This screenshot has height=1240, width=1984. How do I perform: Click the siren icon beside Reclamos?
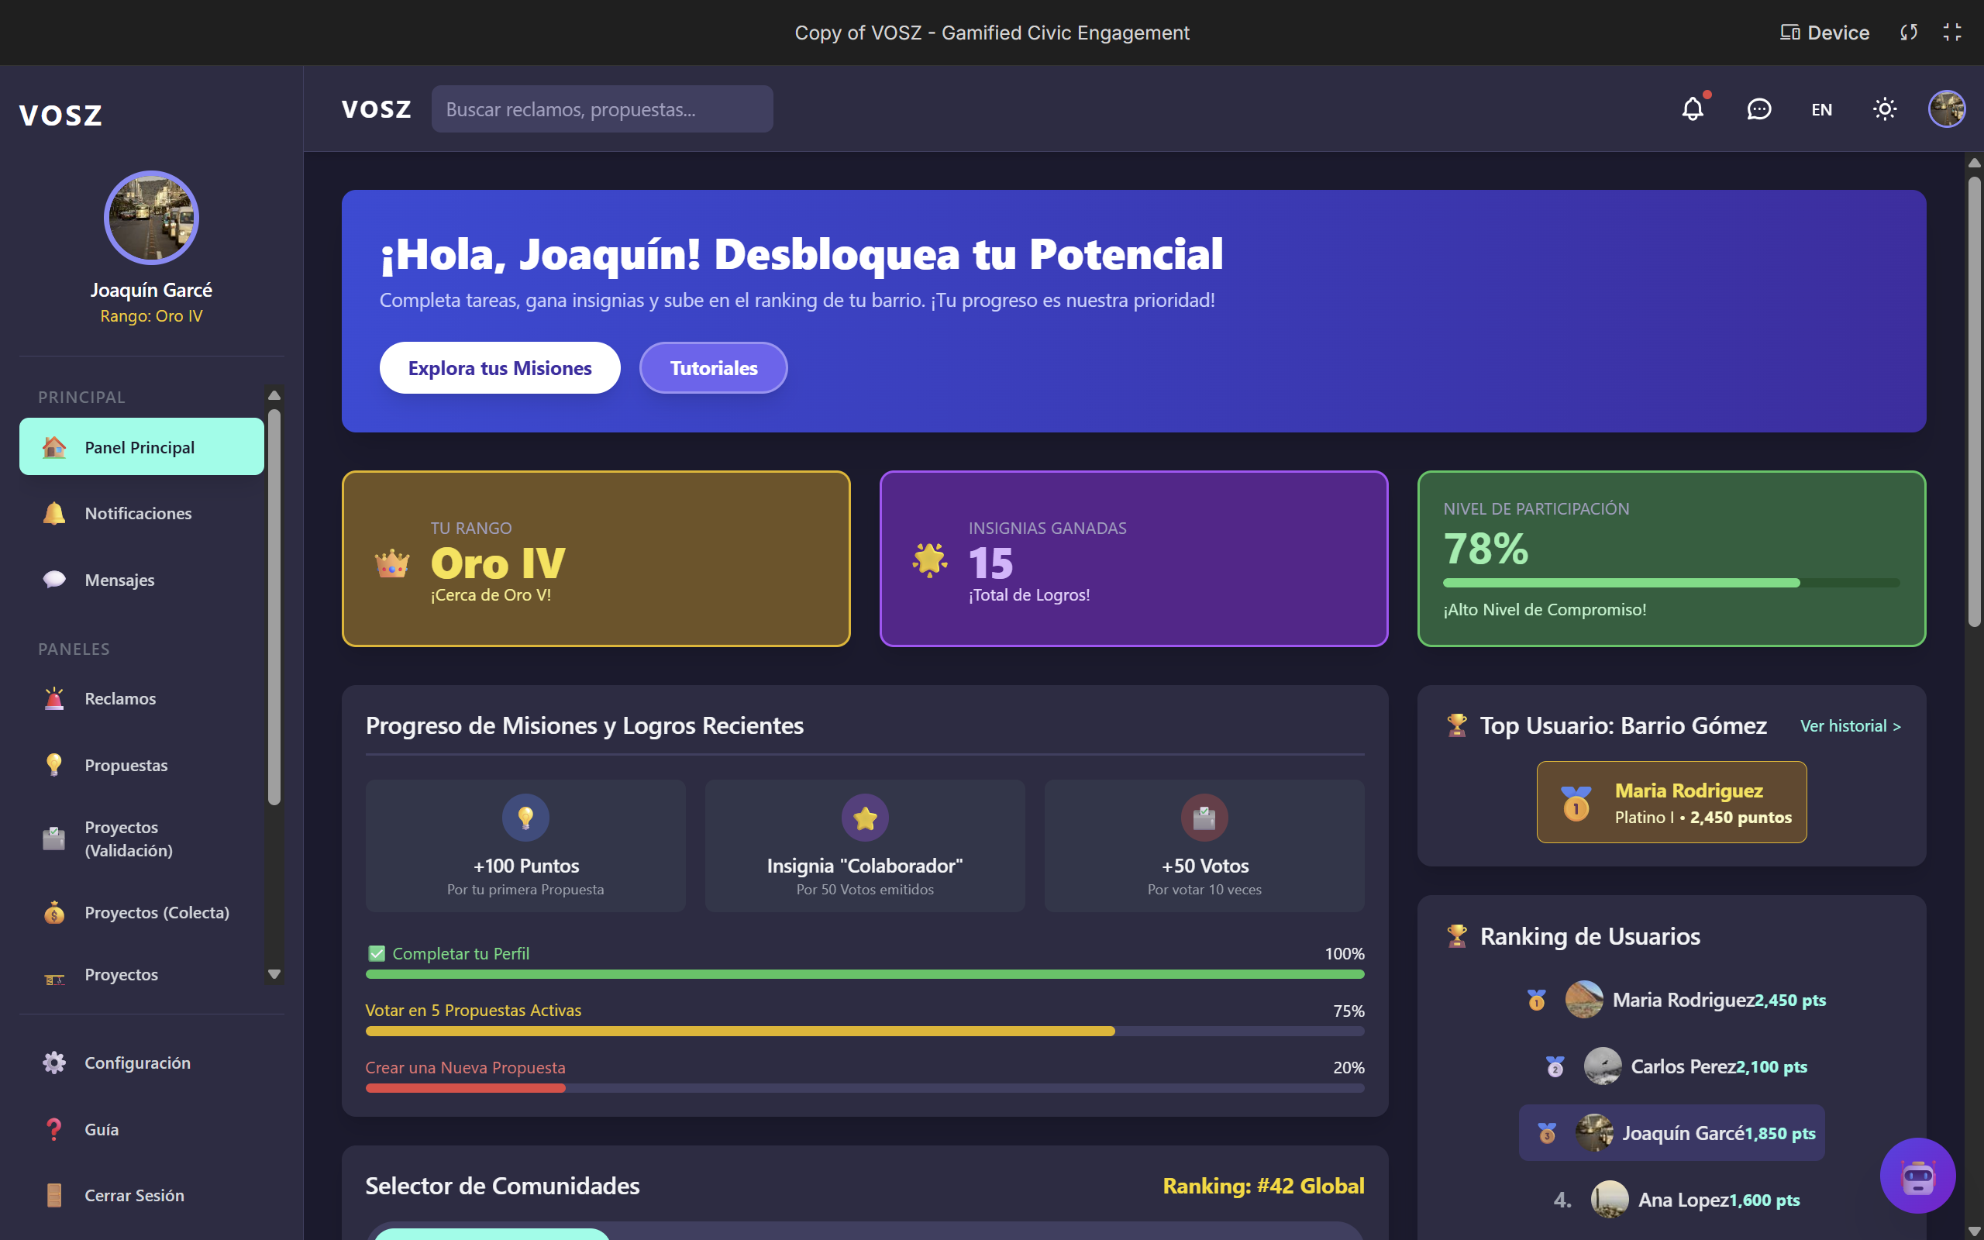[x=54, y=699]
